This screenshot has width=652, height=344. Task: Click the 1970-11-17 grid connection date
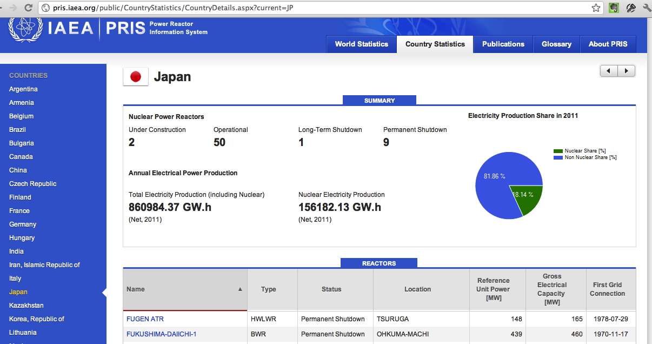click(610, 334)
